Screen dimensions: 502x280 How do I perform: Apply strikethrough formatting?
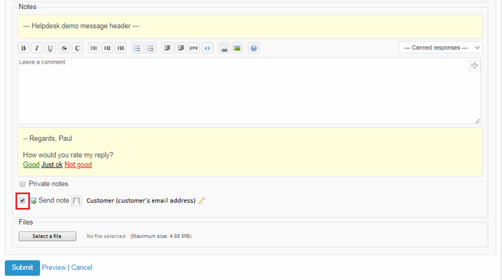click(64, 48)
